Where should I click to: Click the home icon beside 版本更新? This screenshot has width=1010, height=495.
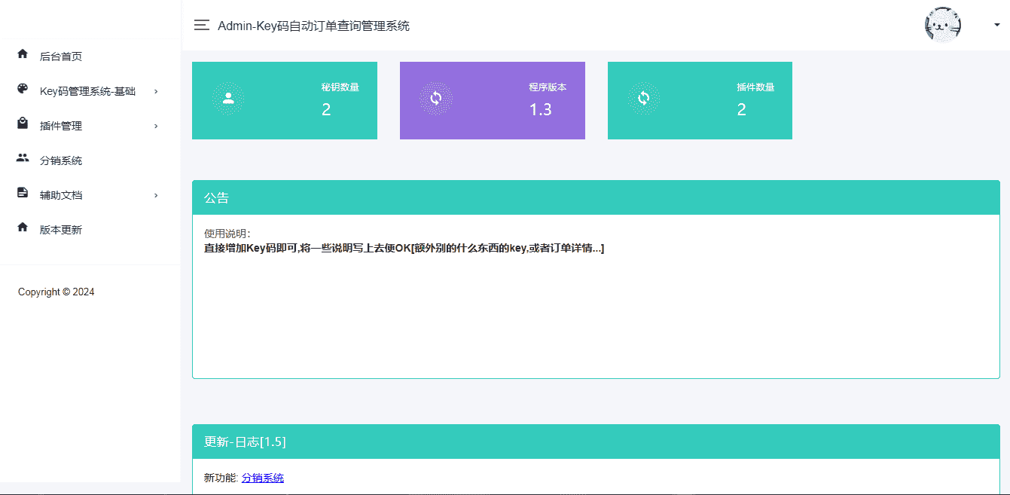tap(23, 228)
